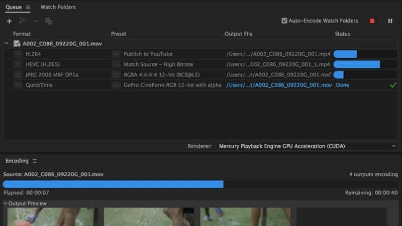Select the first output preview thumbnail

click(52, 217)
